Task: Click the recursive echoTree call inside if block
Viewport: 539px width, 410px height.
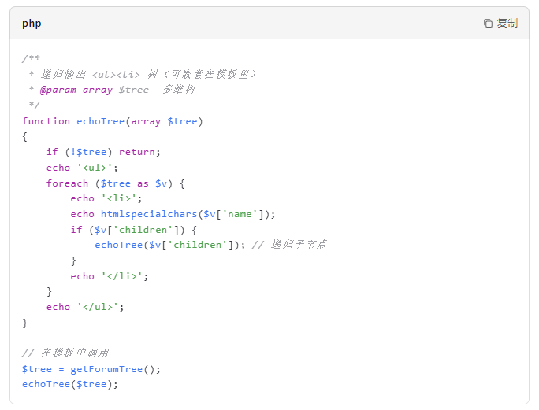Action: pos(118,245)
